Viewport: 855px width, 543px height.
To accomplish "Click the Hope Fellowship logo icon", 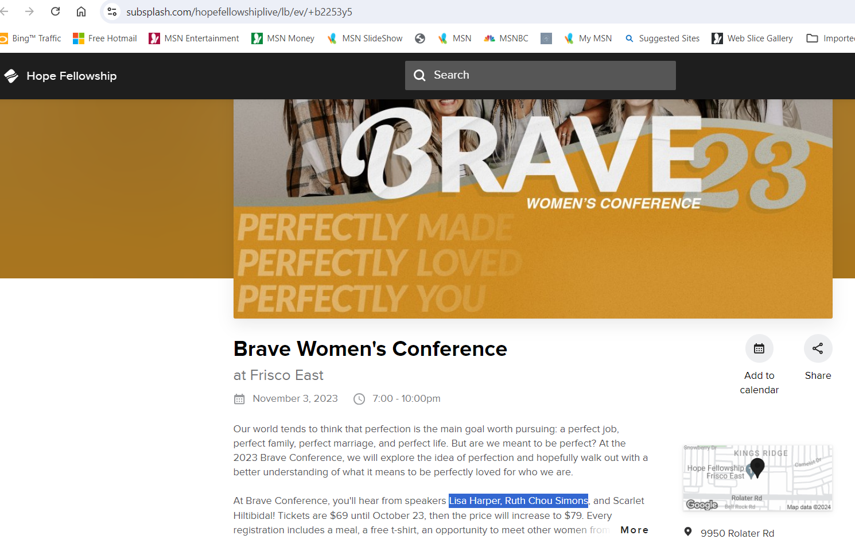I will (11, 76).
